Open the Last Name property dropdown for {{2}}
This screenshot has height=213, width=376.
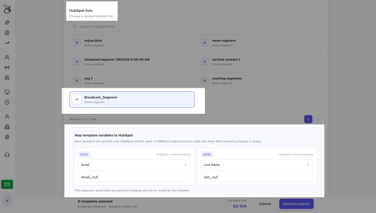pyautogui.click(x=257, y=165)
